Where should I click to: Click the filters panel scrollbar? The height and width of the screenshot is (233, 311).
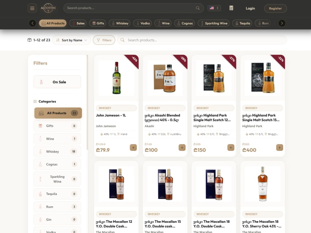[87, 103]
